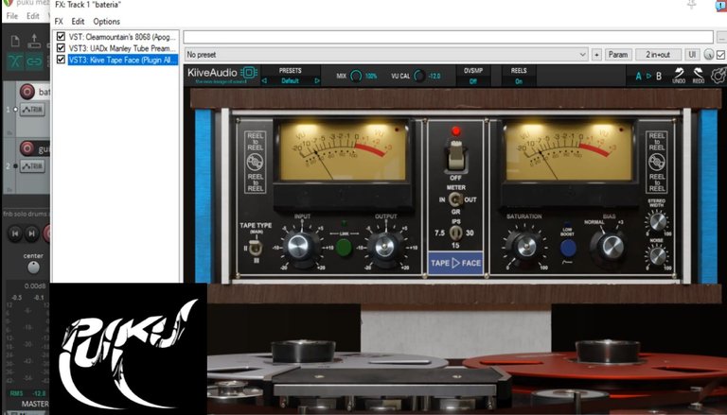Screen dimensions: 727x415
Task: Open the Edit menu in the FX window
Action: [78, 22]
